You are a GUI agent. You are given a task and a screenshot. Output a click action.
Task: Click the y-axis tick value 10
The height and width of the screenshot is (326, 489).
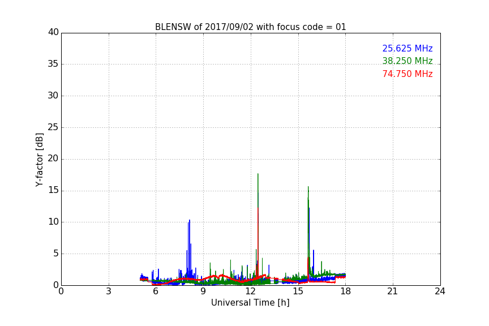pyautogui.click(x=53, y=222)
